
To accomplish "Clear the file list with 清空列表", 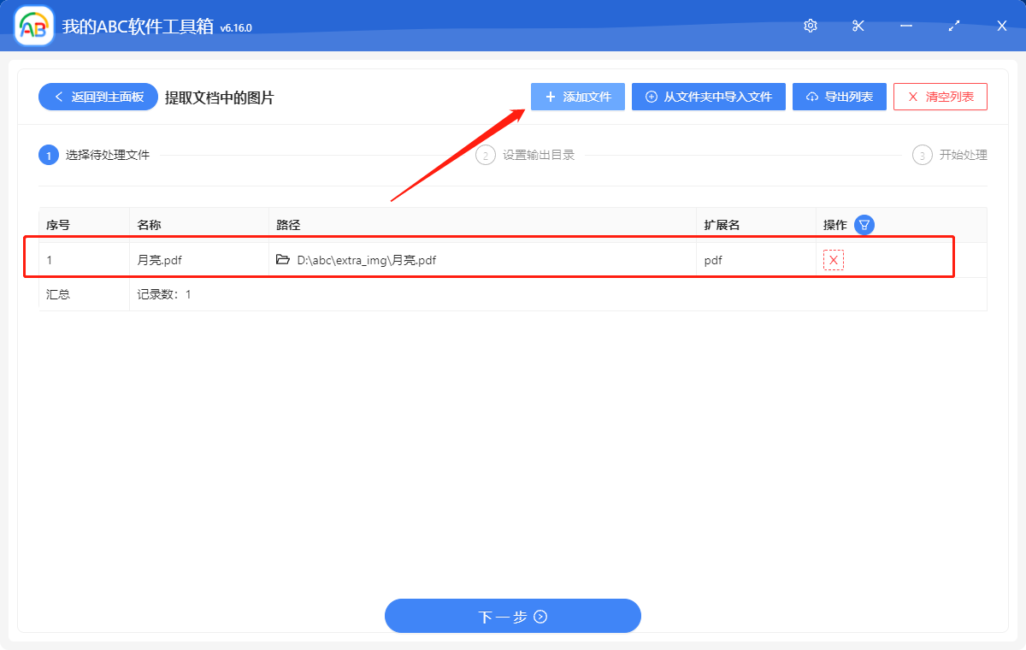I will pyautogui.click(x=940, y=96).
